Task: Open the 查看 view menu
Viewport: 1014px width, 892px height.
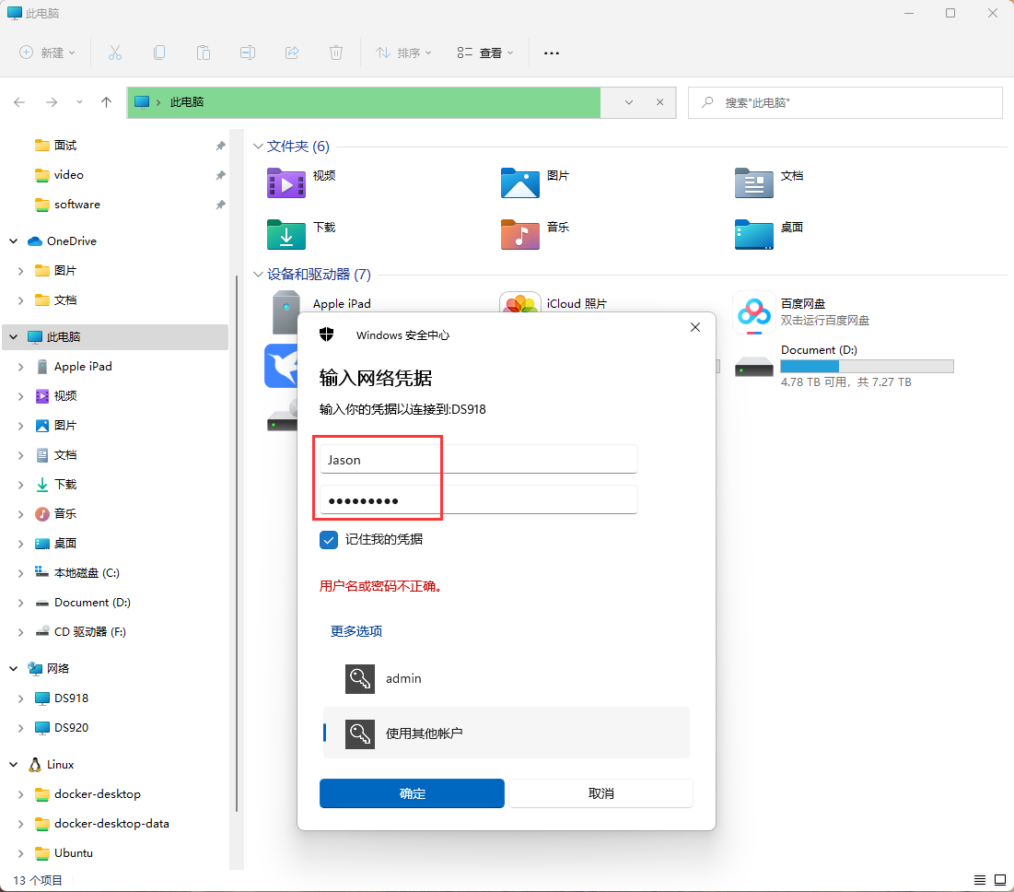Action: [x=485, y=53]
